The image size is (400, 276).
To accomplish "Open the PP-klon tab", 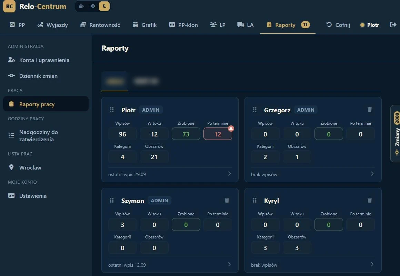I will (183, 25).
